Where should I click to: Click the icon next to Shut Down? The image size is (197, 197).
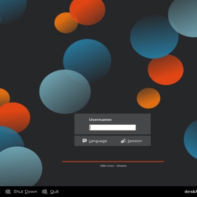[x=8, y=192]
